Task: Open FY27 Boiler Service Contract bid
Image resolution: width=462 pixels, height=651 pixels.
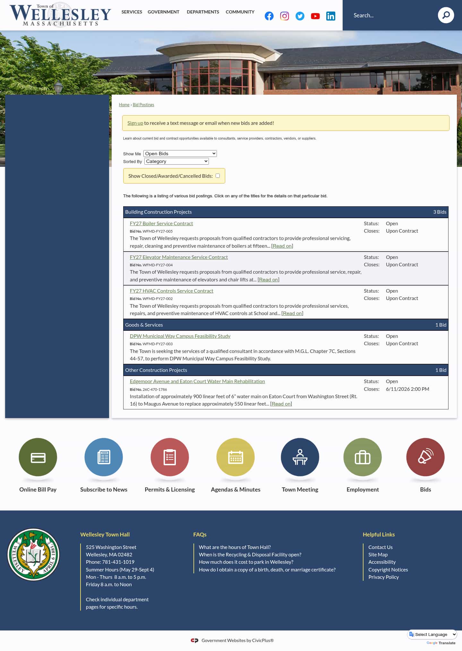Action: click(161, 223)
